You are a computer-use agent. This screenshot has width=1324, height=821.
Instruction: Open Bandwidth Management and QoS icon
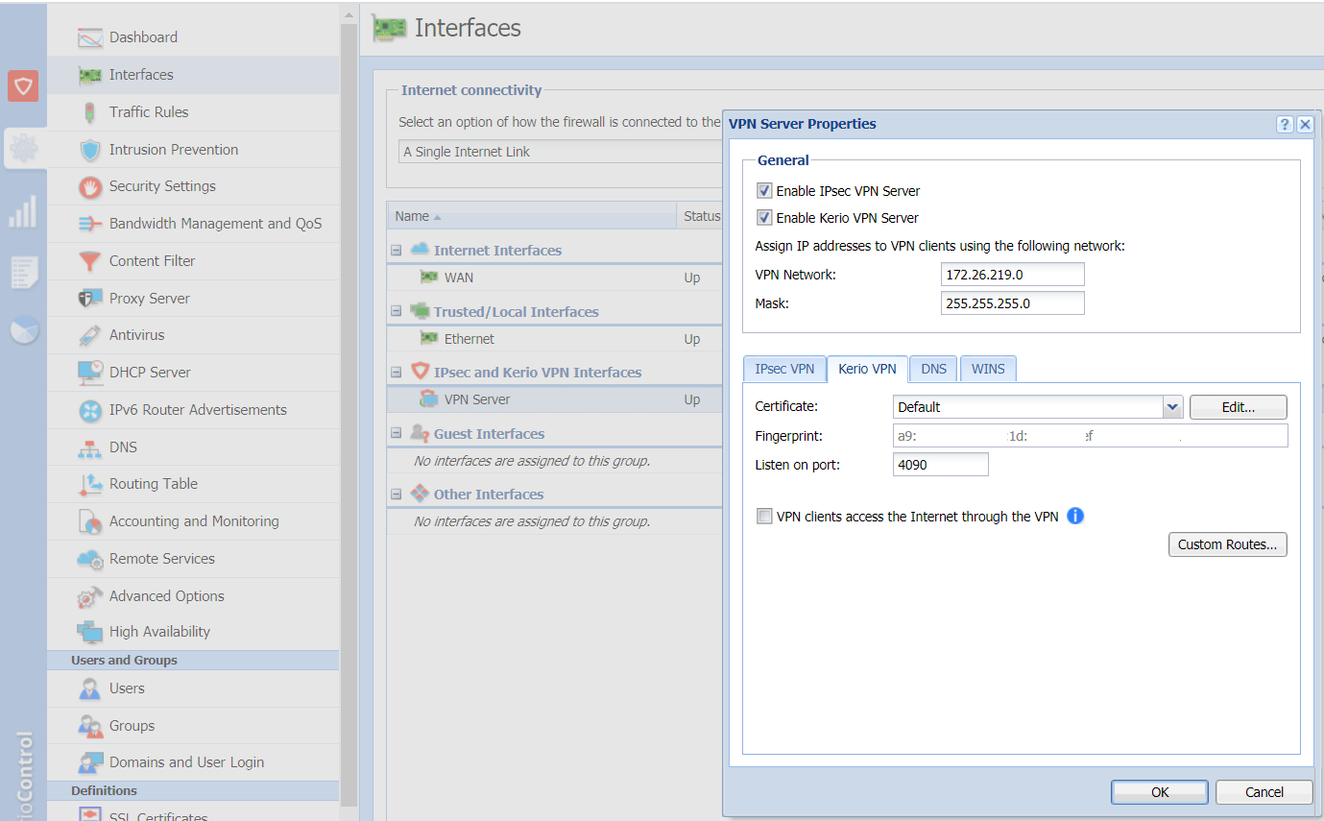[x=90, y=224]
